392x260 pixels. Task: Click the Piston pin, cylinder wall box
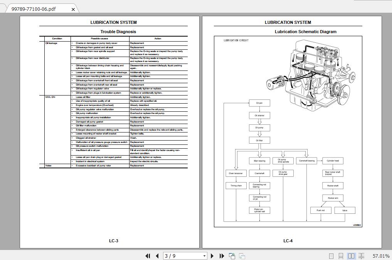pyautogui.click(x=259, y=210)
